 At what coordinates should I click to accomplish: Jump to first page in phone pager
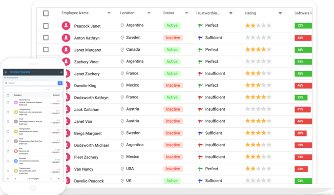point(8,178)
